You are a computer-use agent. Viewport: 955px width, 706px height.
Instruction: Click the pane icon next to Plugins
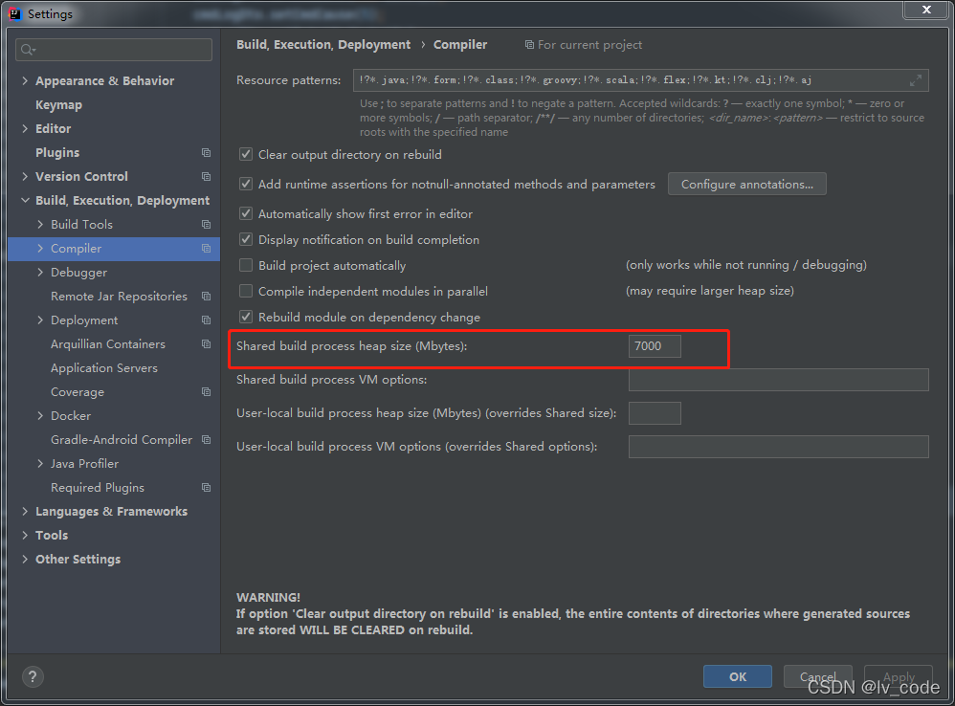click(x=205, y=152)
